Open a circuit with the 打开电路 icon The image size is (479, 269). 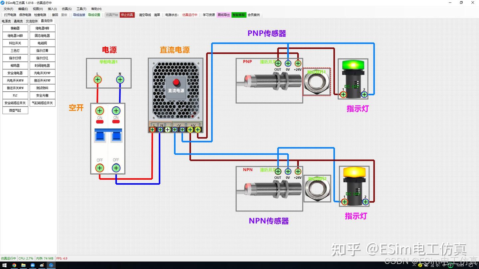(10, 15)
